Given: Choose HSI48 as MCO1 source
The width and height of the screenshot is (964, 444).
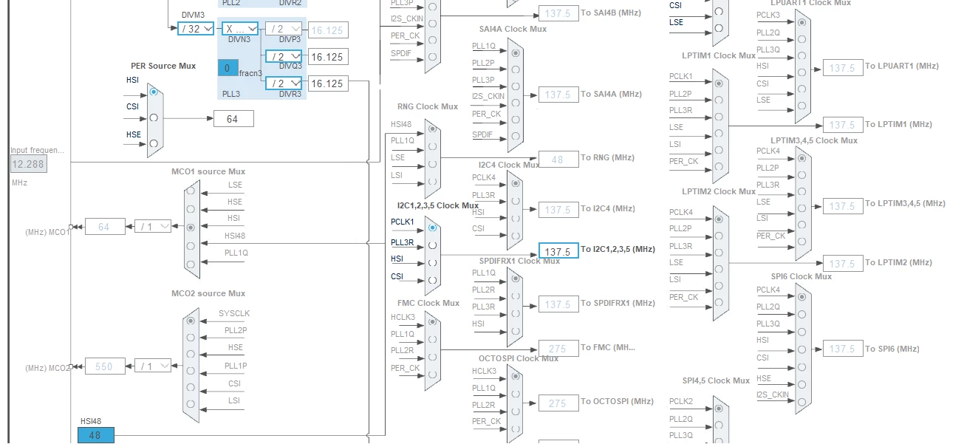Looking at the screenshot, I should click(x=191, y=246).
